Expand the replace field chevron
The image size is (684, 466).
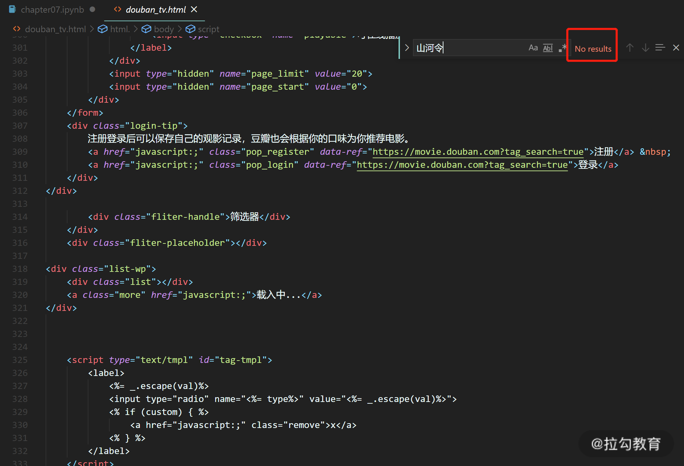407,48
